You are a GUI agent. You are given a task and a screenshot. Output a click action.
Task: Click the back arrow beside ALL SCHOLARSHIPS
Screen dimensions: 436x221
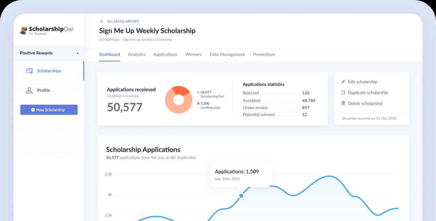[x=102, y=21]
